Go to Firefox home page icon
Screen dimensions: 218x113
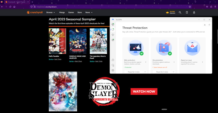(x=14, y=7)
